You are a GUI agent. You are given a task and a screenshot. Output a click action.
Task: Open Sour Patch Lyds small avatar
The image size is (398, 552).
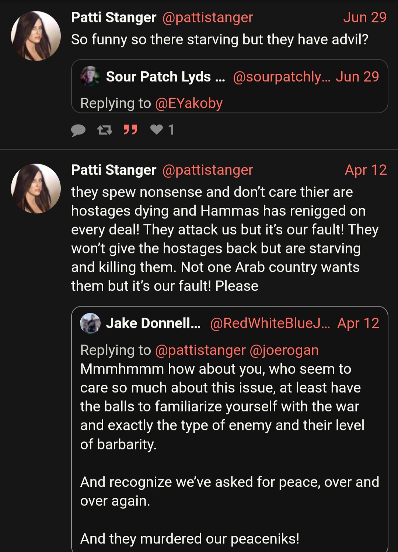coord(90,76)
